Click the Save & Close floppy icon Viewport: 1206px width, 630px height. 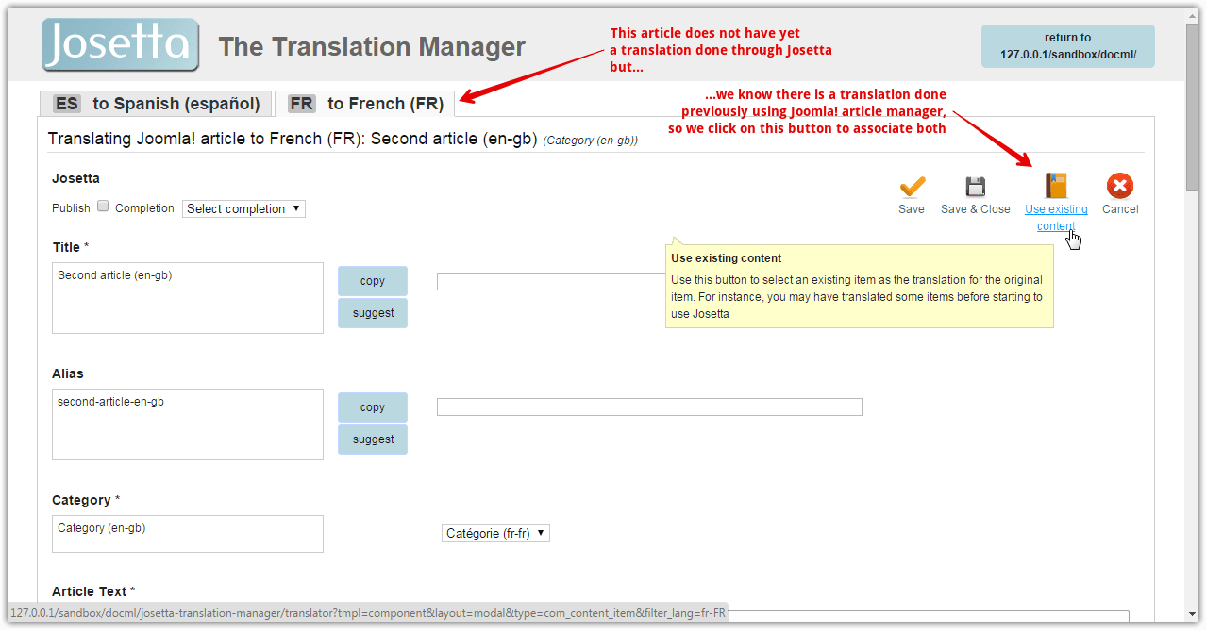click(x=975, y=186)
